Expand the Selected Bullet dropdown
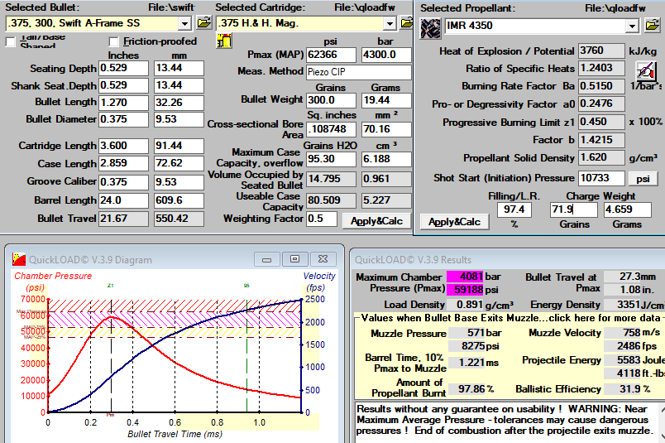The width and height of the screenshot is (665, 443). [184, 22]
